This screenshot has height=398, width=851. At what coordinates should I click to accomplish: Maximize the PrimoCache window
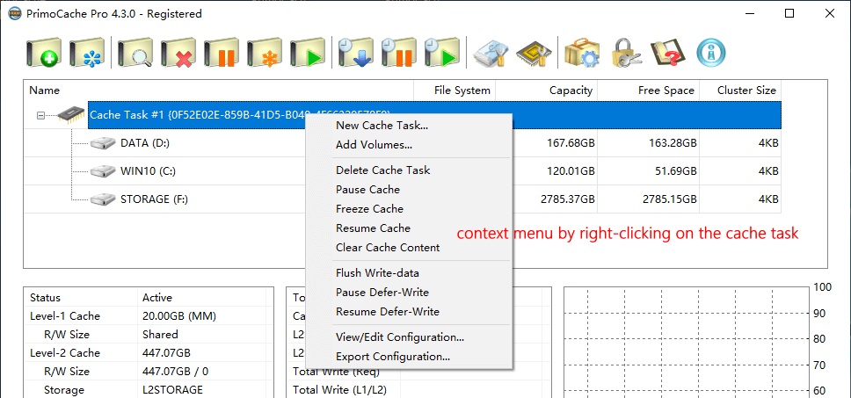click(789, 13)
